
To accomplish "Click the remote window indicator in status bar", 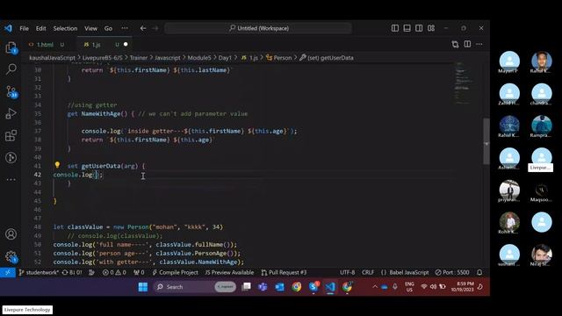I will 8,272.
